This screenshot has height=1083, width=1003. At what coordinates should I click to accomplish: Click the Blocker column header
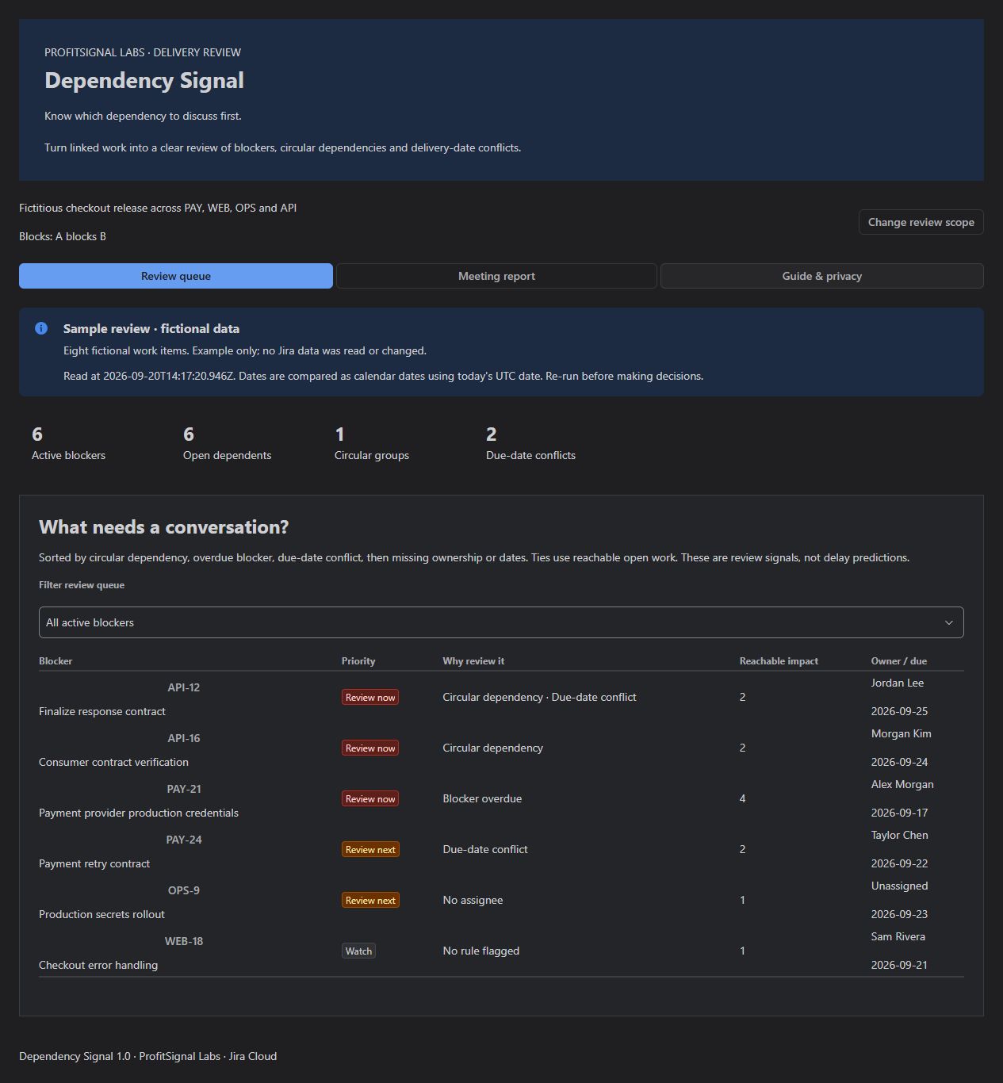pos(56,660)
